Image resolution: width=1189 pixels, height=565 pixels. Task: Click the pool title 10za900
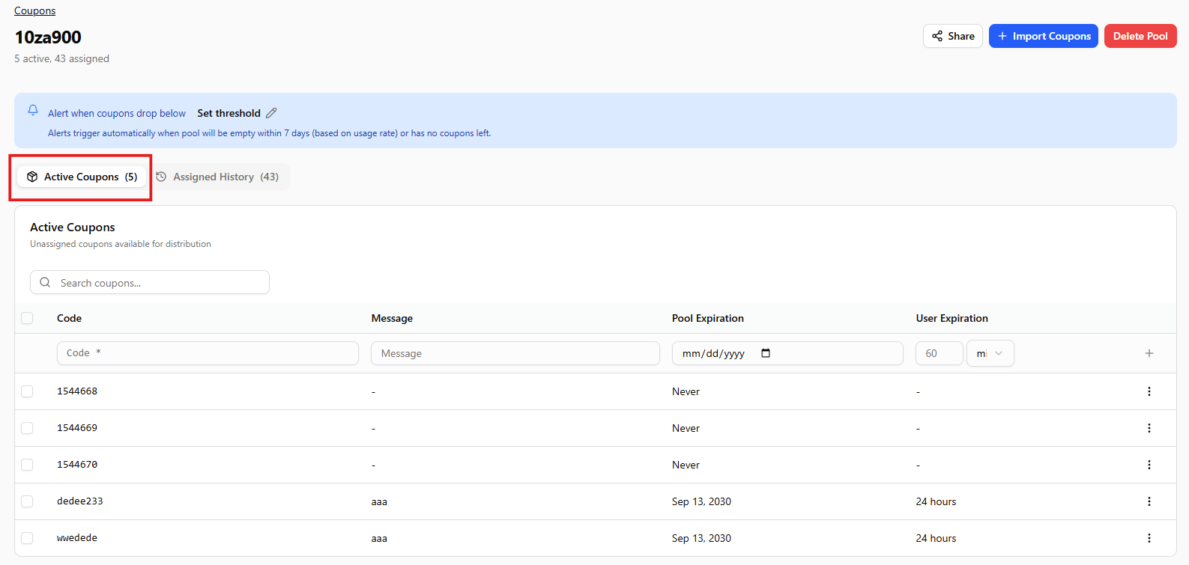(x=48, y=37)
